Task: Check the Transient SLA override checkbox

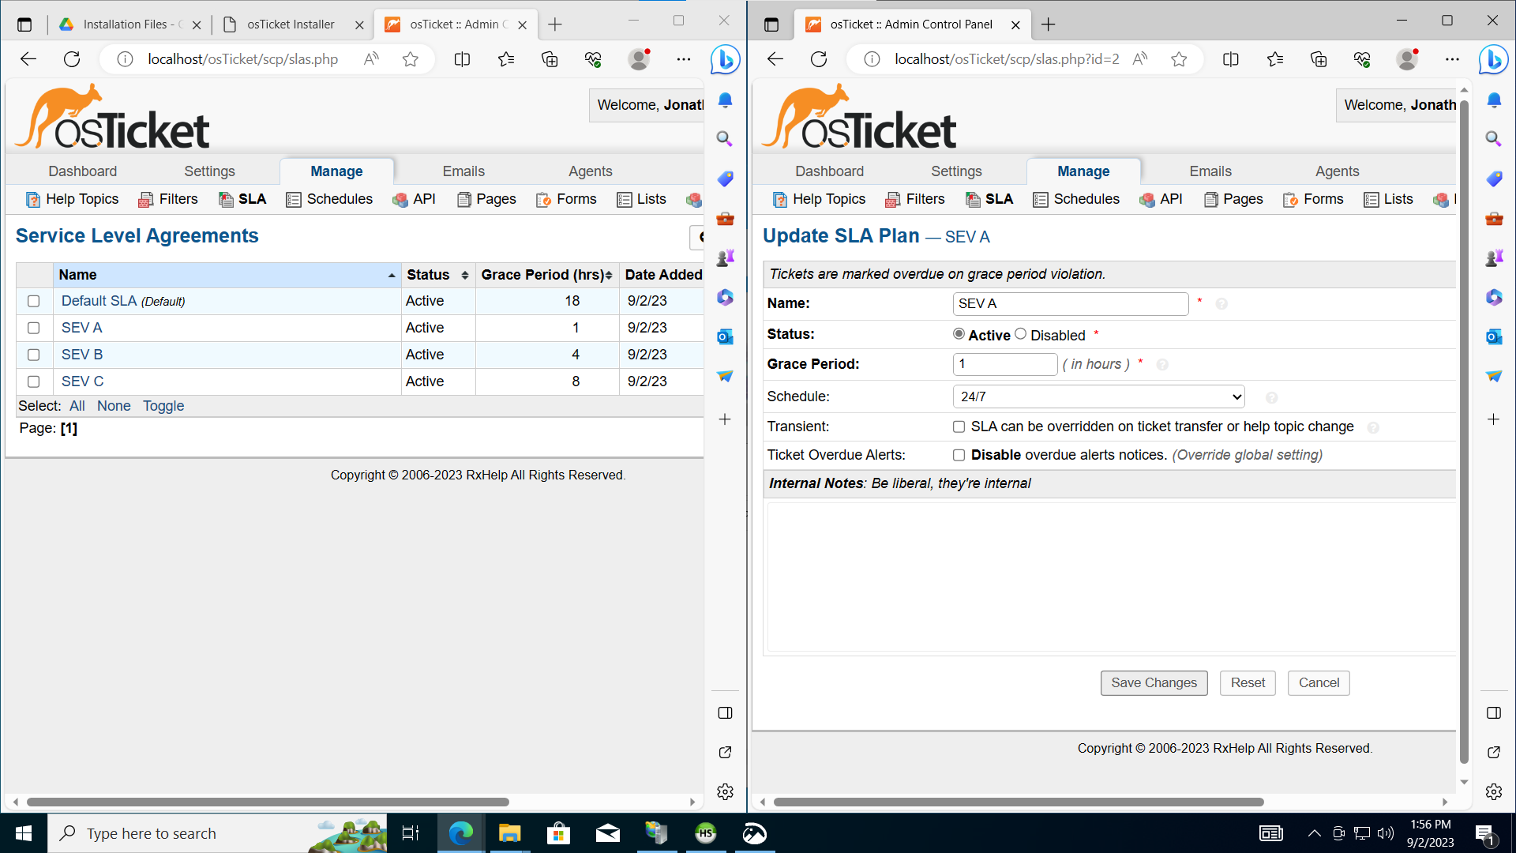Action: (x=959, y=426)
